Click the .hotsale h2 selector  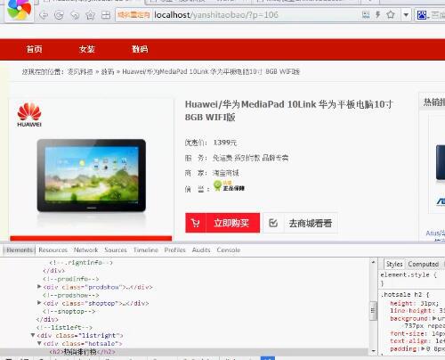[x=404, y=295]
